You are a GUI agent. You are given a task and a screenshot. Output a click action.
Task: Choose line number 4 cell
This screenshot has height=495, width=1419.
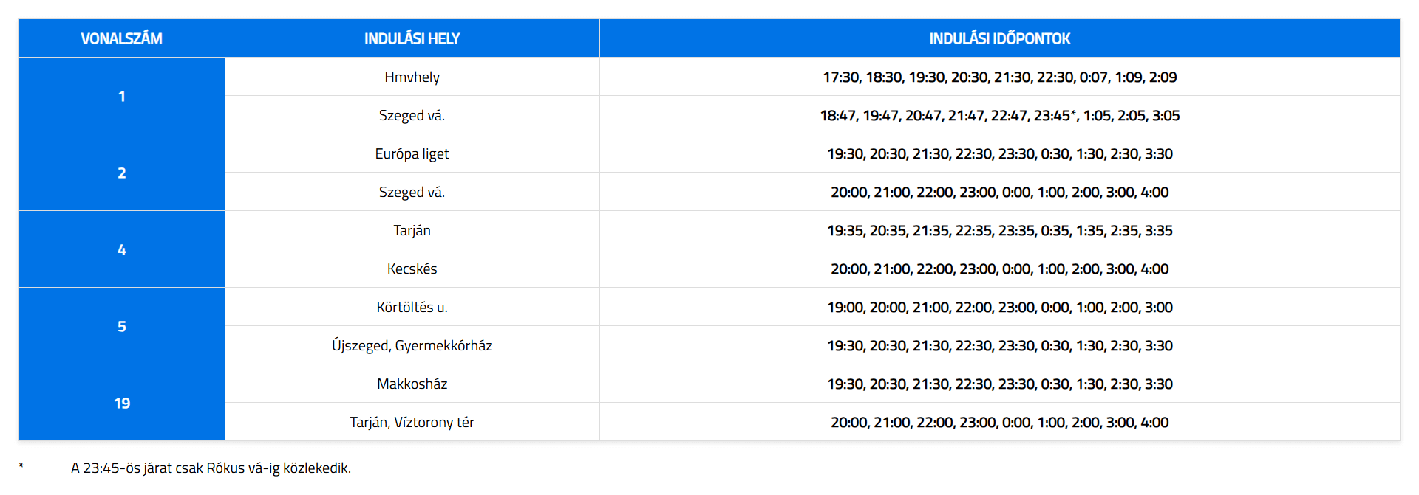(x=122, y=249)
